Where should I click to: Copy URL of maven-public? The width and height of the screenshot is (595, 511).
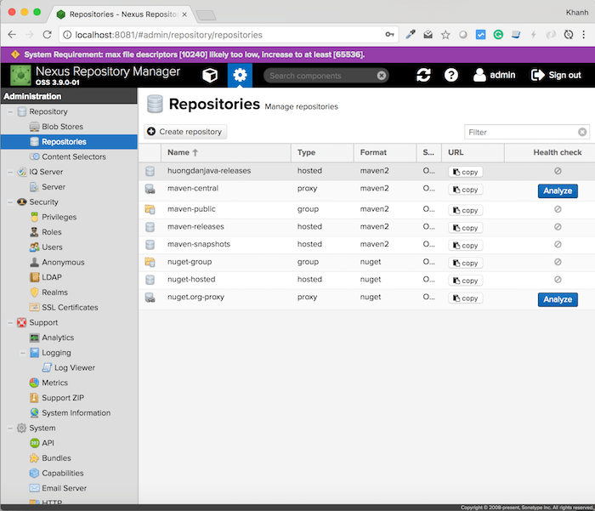(465, 210)
